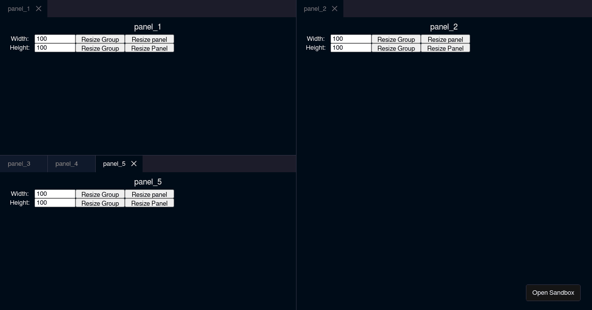Click Resize Group next to panel_1 height
This screenshot has width=592, height=310.
coord(100,48)
